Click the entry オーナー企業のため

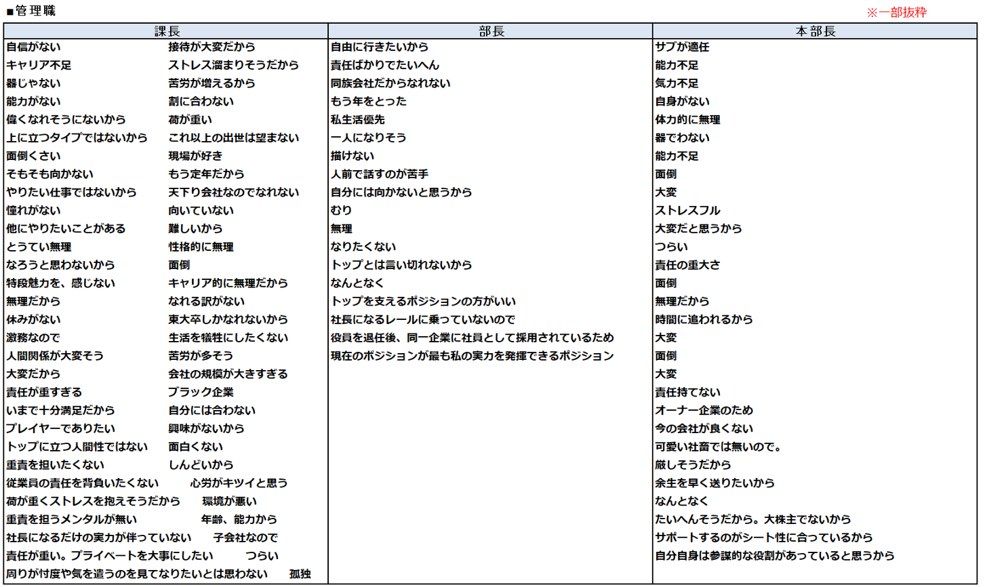[704, 410]
